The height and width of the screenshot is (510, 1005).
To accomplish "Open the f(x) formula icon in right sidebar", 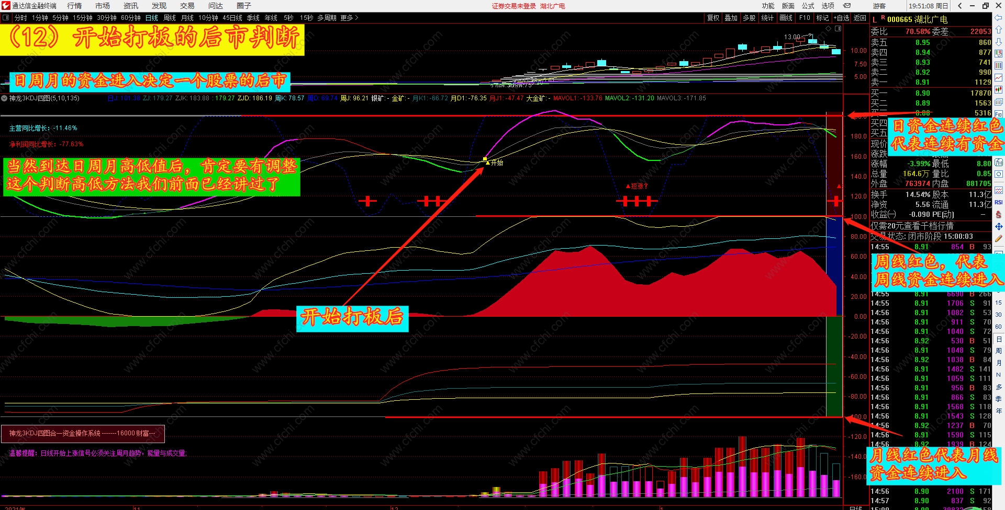I will tap(999, 163).
